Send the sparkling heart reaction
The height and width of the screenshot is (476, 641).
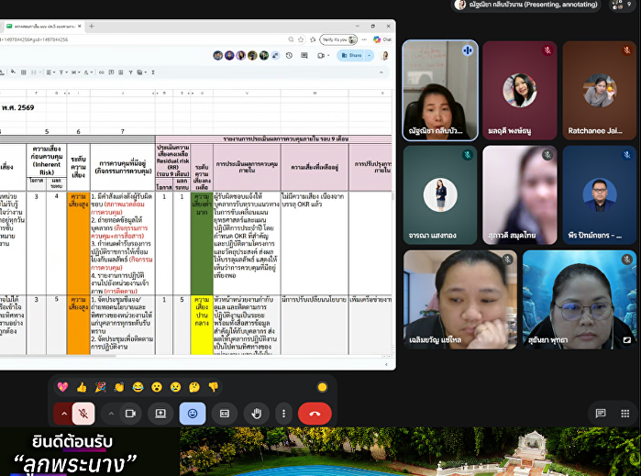(62, 387)
